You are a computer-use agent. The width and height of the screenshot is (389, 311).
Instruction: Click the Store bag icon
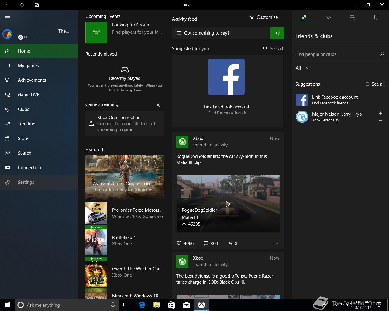7,138
